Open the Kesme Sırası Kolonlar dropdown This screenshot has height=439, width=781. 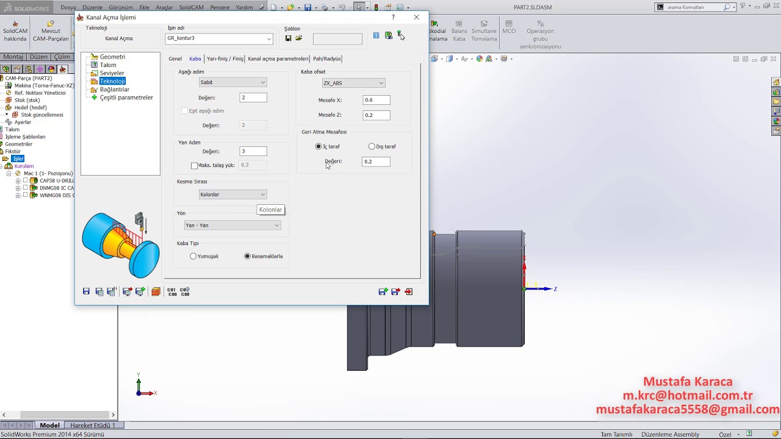263,195
